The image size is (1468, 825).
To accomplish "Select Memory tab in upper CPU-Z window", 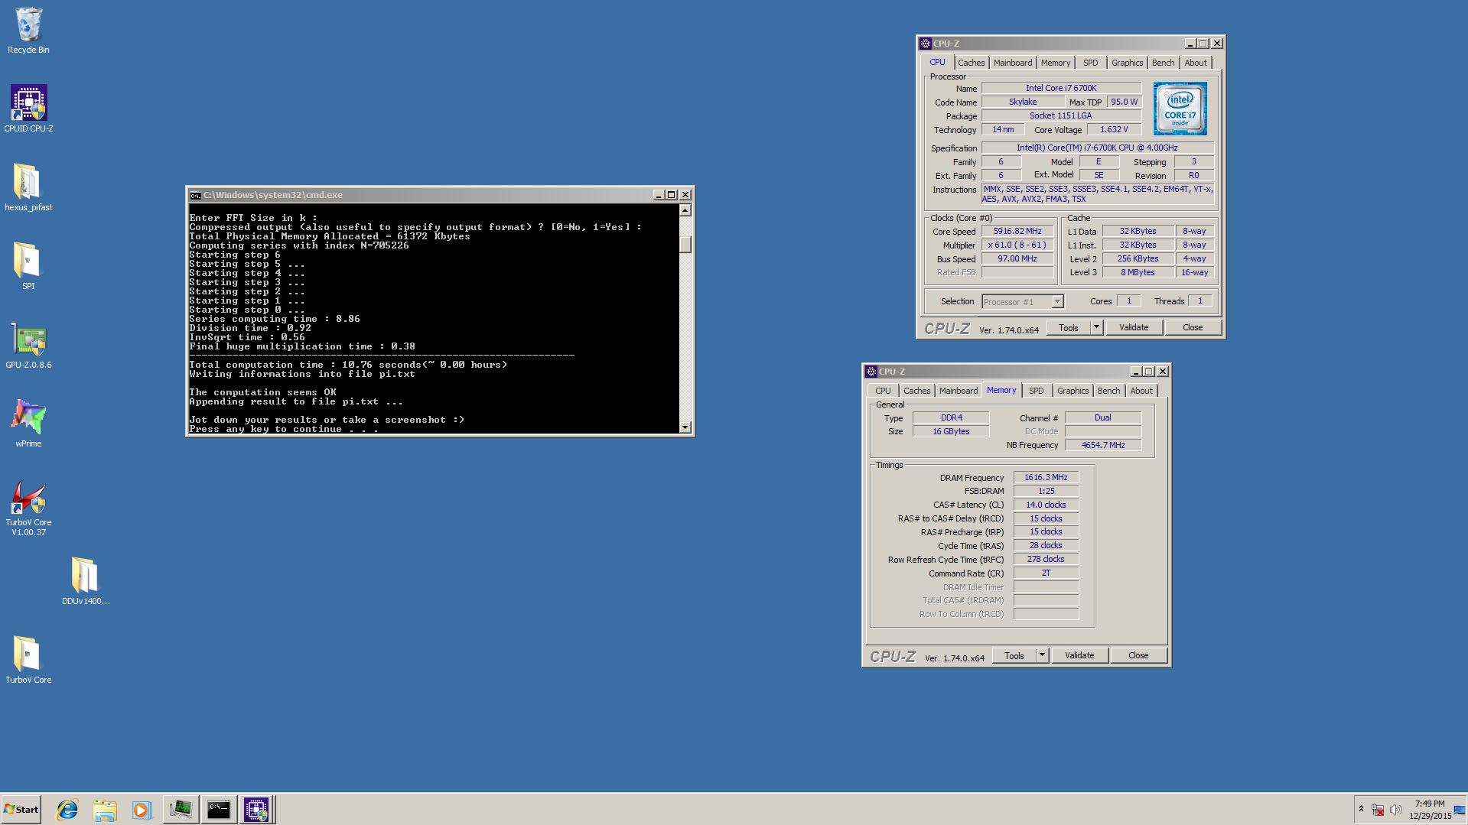I will [x=1055, y=63].
